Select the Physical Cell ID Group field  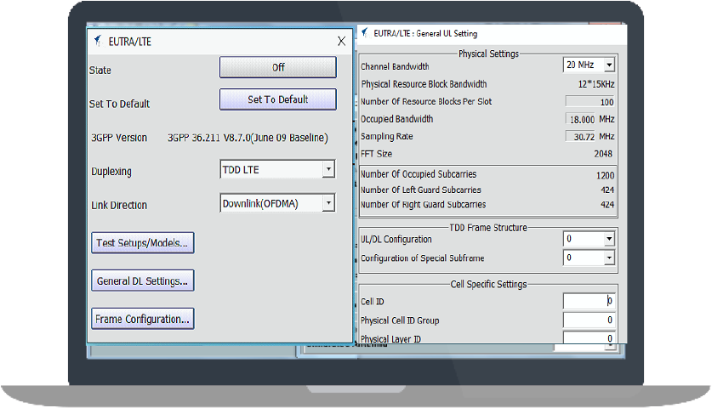click(x=589, y=320)
